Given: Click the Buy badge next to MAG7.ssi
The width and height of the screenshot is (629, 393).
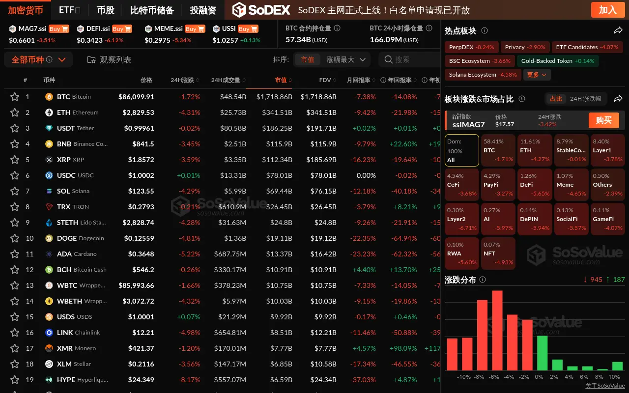Looking at the screenshot, I should tap(59, 28).
